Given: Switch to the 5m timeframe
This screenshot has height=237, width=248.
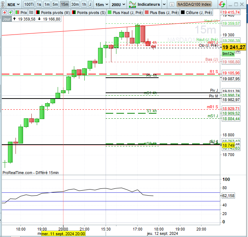Looking at the screenshot, I should [x=55, y=4].
